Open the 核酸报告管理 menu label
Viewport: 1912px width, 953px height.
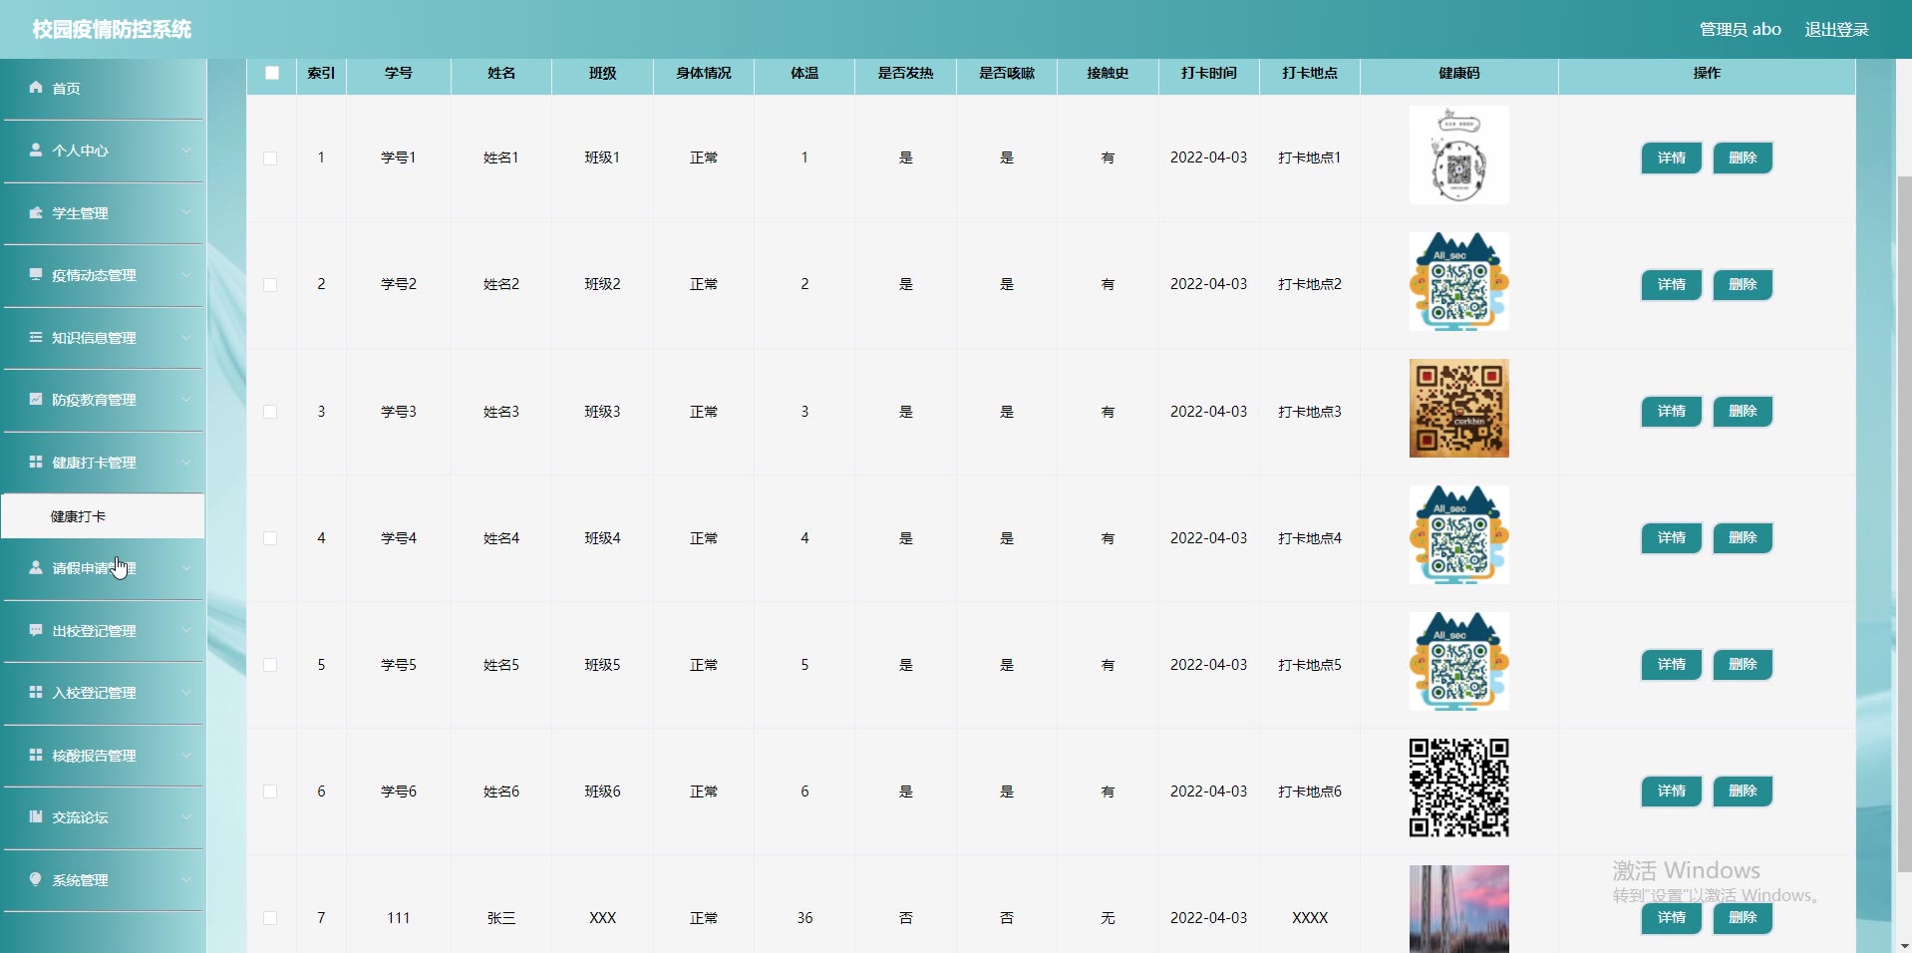point(94,756)
